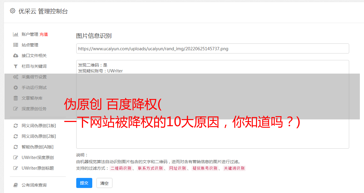Click the 优采云 管理控制台 title
This screenshot has height=193, width=364.
[x=43, y=11]
